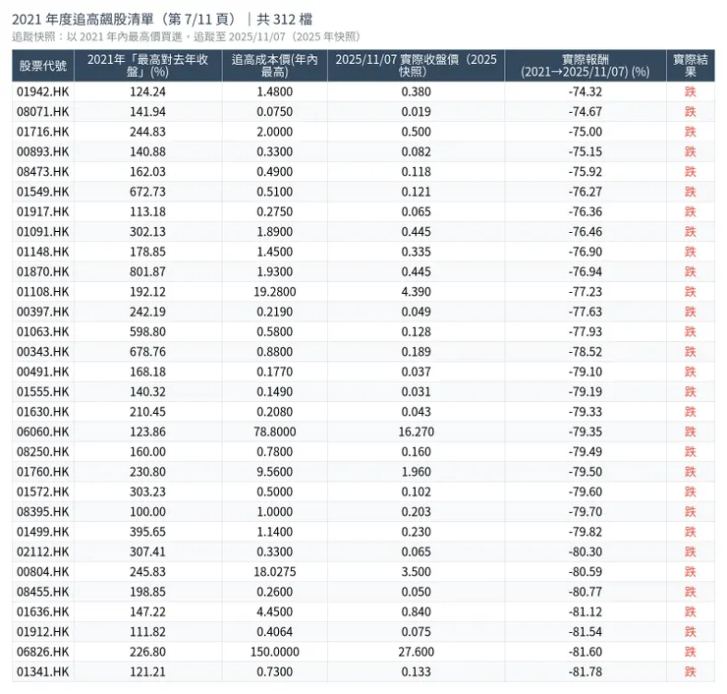Select the -79.35 return value
This screenshot has width=727, height=694.
[586, 432]
